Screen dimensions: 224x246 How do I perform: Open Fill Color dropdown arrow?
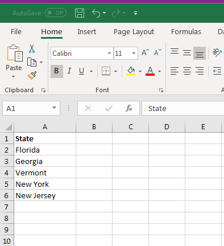[140, 71]
